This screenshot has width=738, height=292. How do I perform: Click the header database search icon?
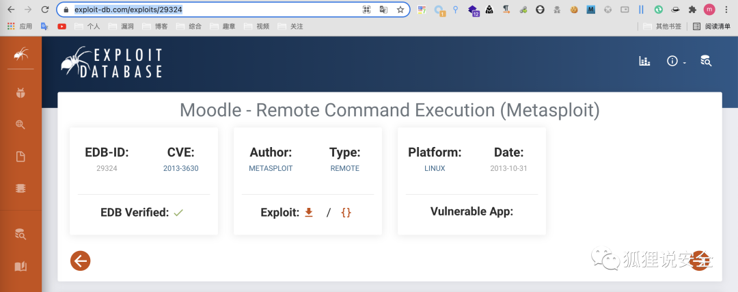coord(705,61)
